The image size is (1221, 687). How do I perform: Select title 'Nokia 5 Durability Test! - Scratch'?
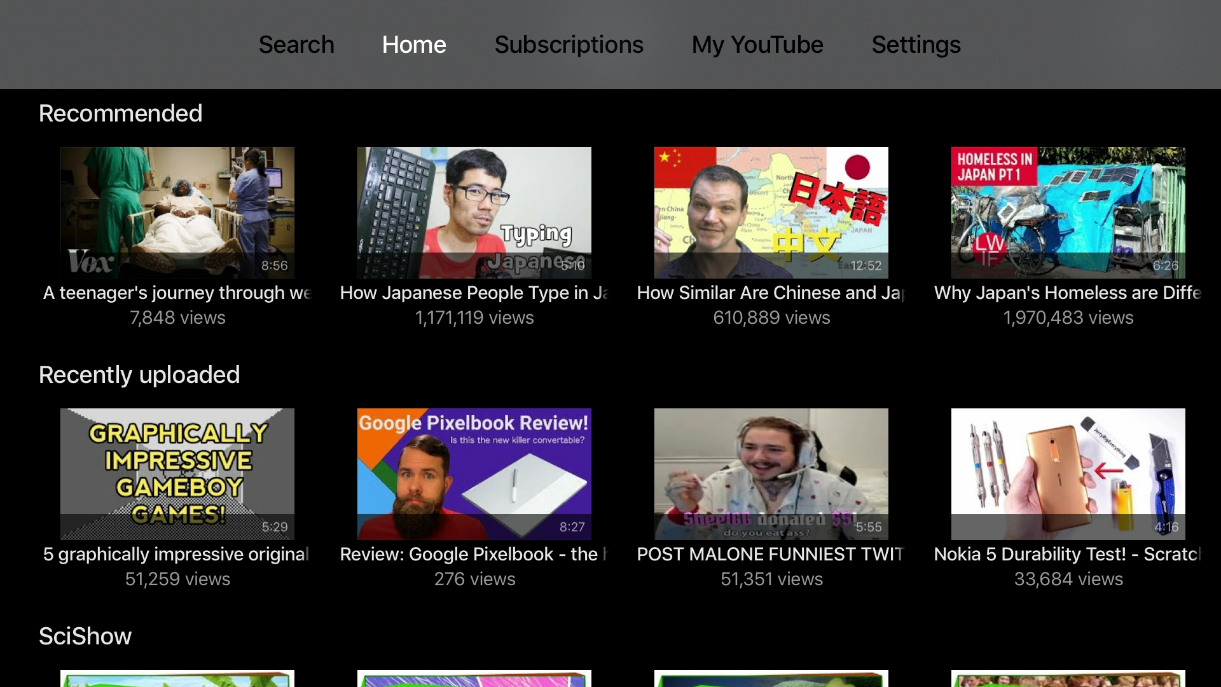(x=1068, y=554)
